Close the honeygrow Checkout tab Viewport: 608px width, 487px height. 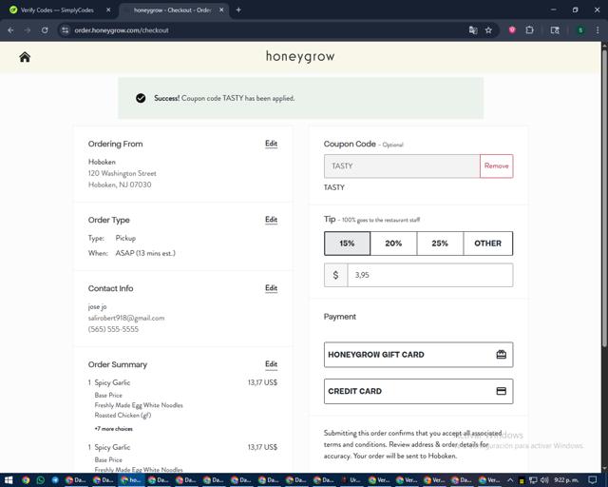pyautogui.click(x=221, y=10)
